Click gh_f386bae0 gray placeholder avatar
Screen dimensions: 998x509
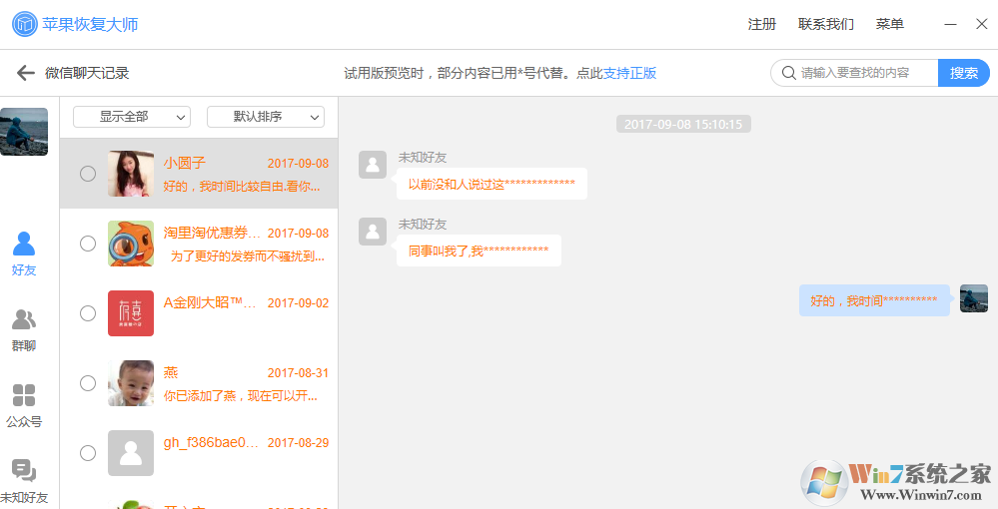click(x=131, y=453)
